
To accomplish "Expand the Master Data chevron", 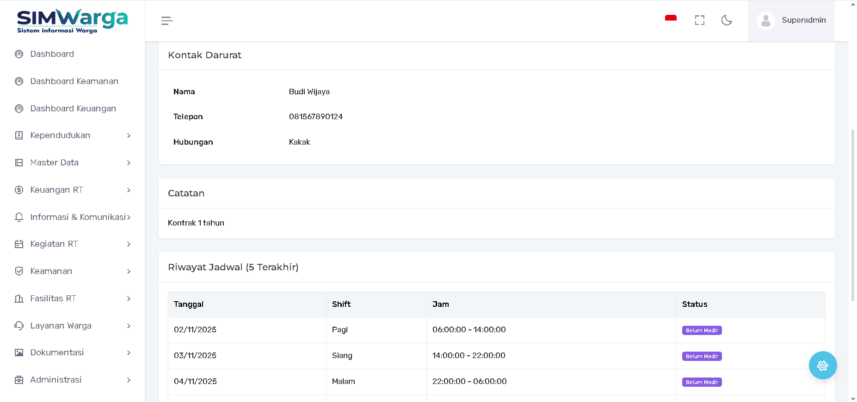I will tap(129, 163).
